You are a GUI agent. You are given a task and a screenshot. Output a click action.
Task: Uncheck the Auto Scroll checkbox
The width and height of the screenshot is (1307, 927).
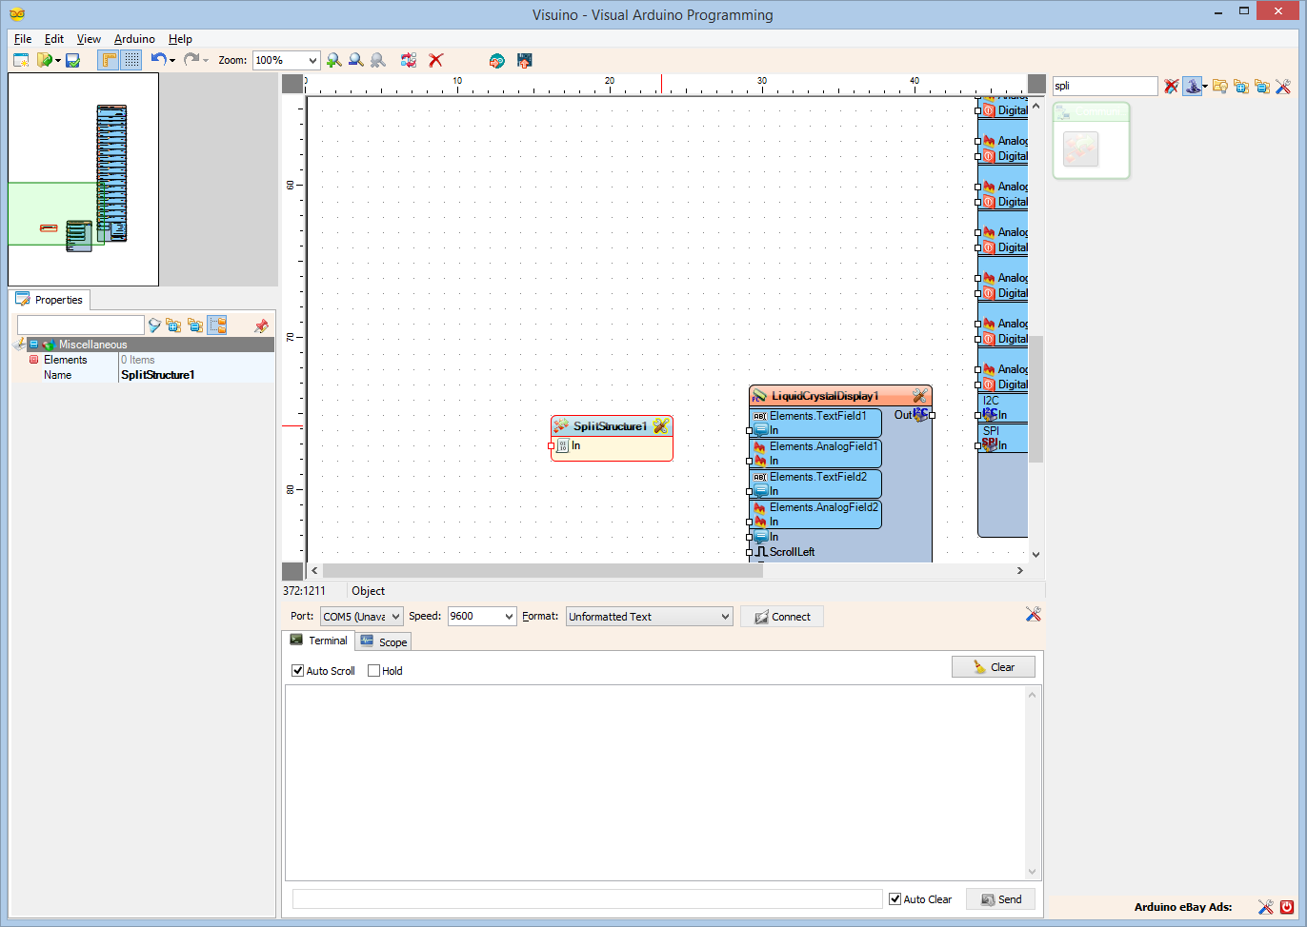pyautogui.click(x=298, y=670)
